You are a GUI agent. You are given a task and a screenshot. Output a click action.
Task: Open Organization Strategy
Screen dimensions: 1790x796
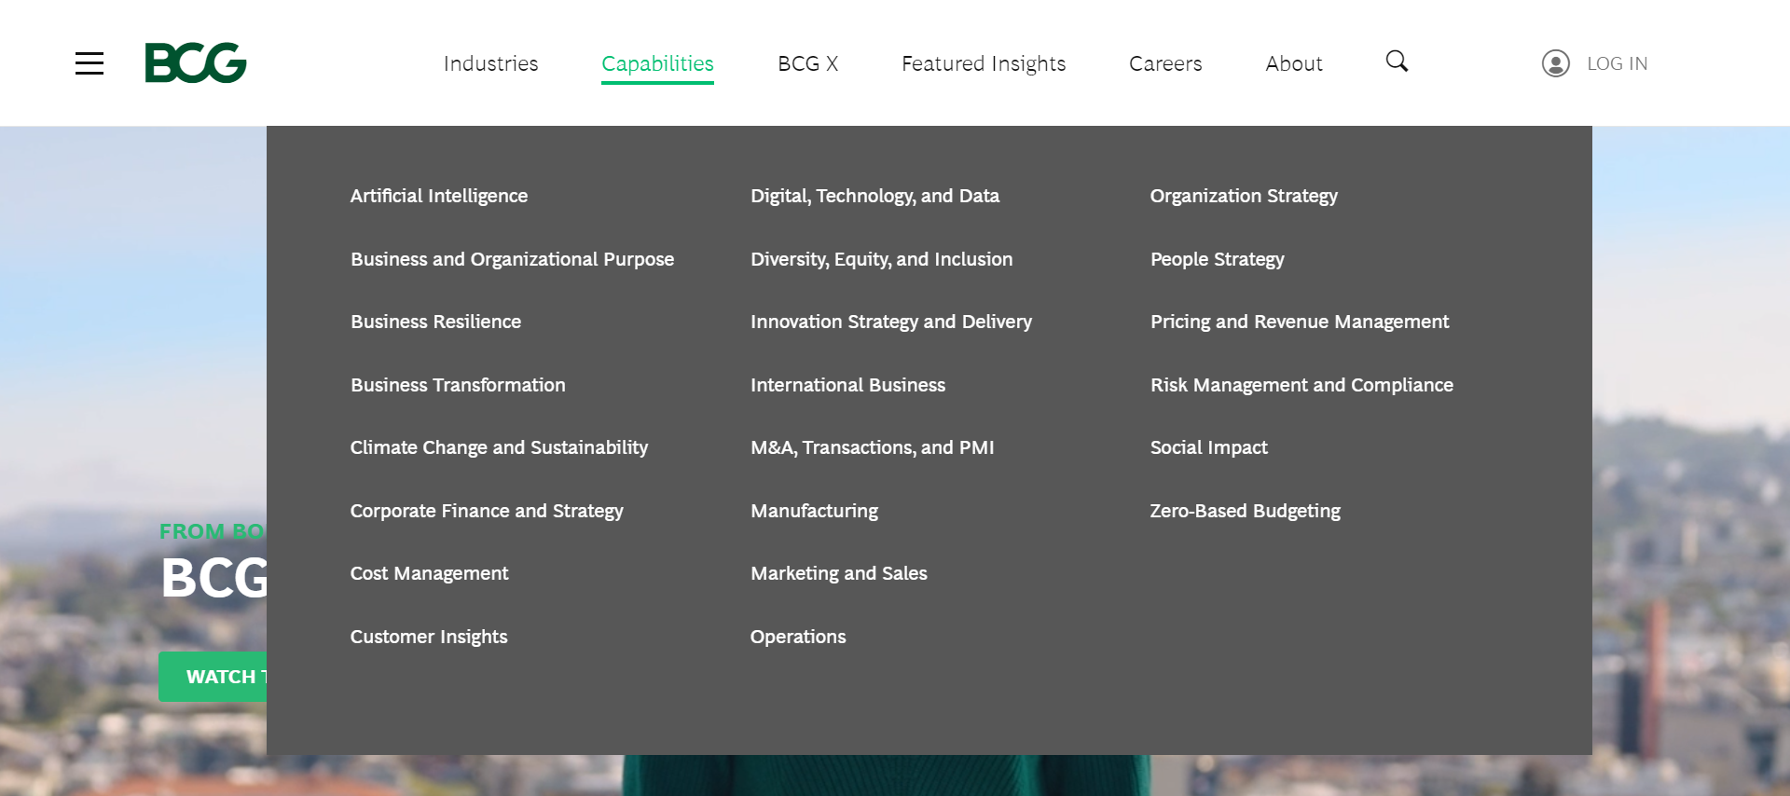point(1244,196)
